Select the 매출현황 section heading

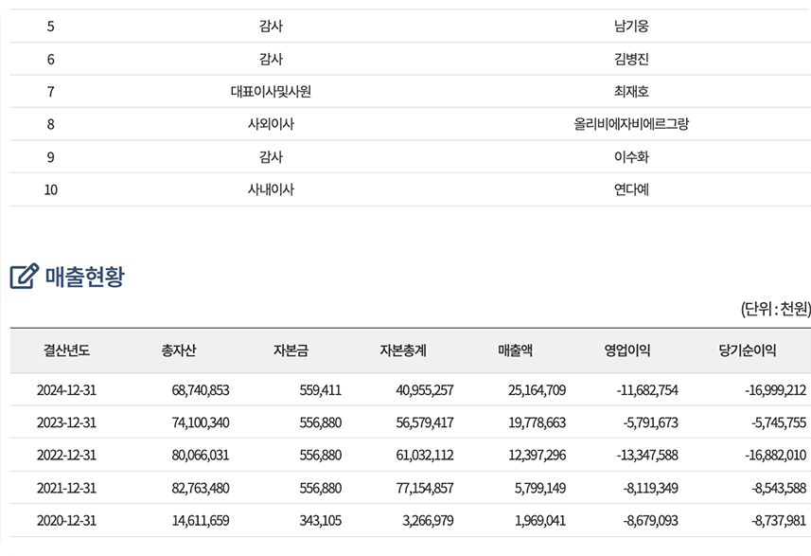[x=85, y=277]
